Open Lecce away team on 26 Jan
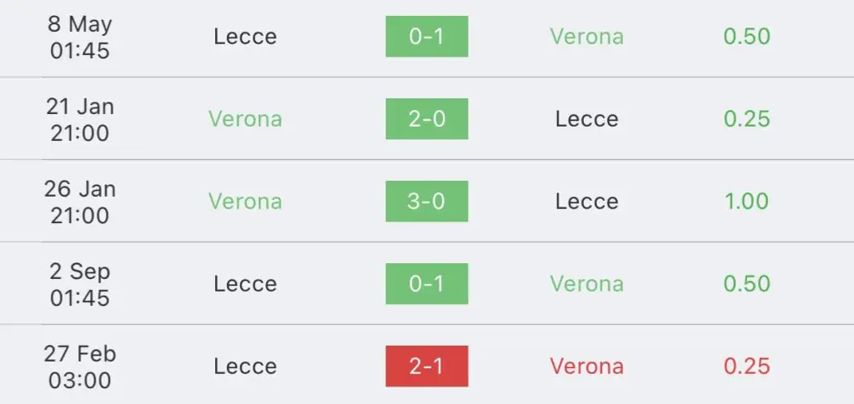Screen dimensions: 854x404 [586, 202]
